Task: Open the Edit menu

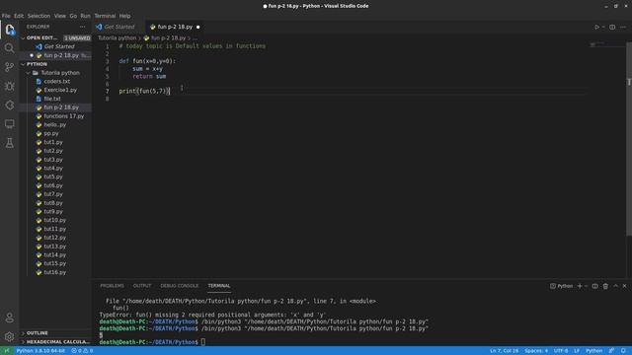Action: tap(19, 16)
